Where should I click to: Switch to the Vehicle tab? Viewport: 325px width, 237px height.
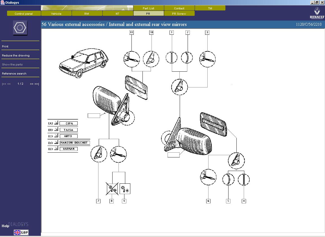click(56, 14)
